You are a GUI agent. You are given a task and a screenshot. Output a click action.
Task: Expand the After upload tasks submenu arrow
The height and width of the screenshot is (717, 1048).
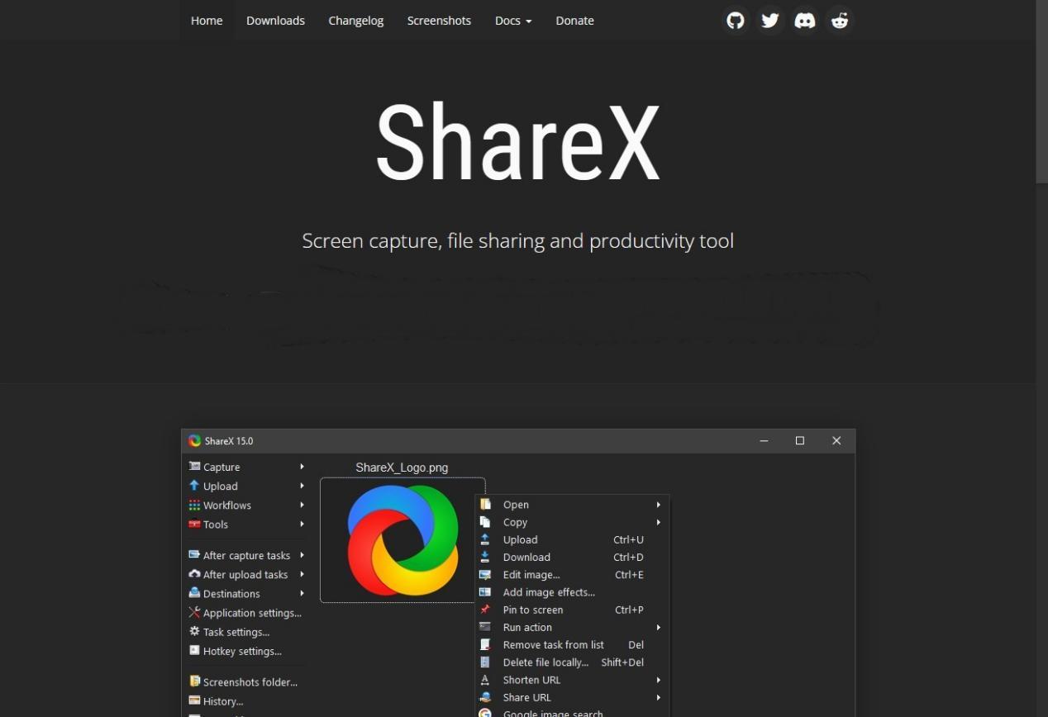pos(302,574)
